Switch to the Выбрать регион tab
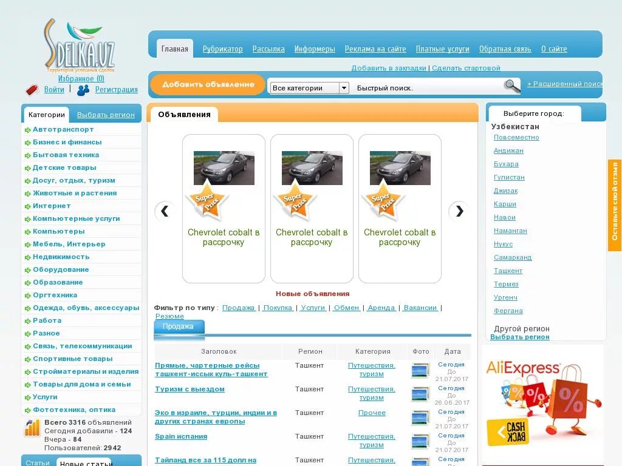622x466 pixels. [x=106, y=115]
